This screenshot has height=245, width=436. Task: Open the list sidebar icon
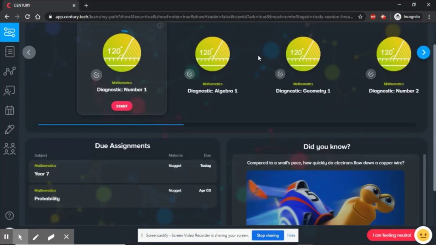coord(9,51)
